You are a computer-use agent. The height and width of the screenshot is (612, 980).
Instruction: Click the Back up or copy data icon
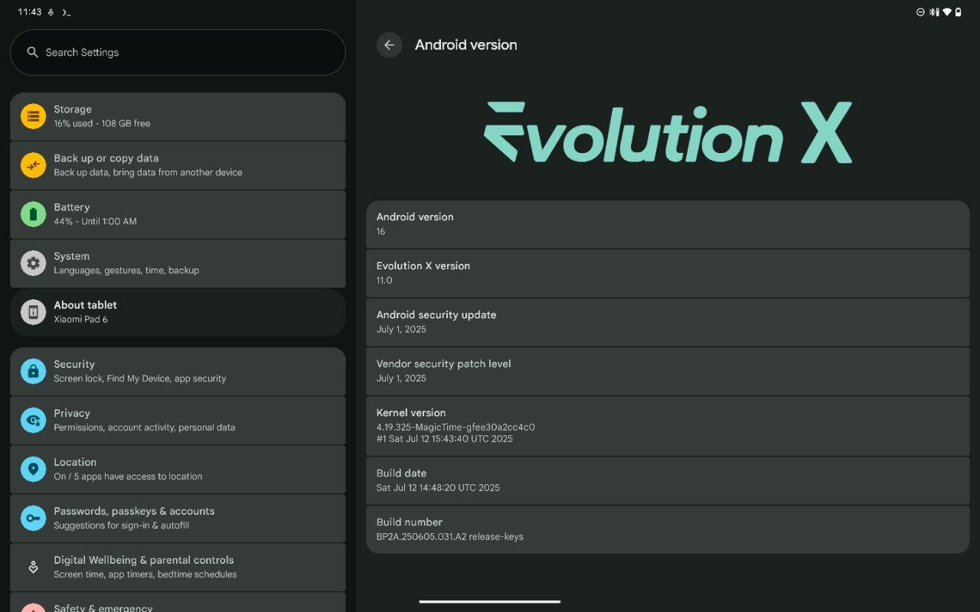tap(33, 165)
